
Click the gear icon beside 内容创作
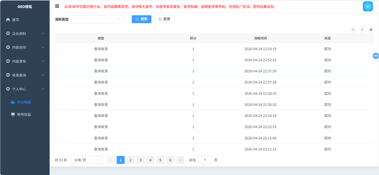8,47
